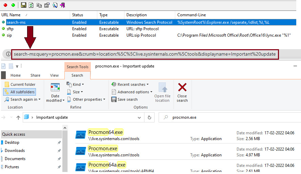301x174 pixels.
Task: Open Documents in navigation pane
Action: click(x=15, y=159)
